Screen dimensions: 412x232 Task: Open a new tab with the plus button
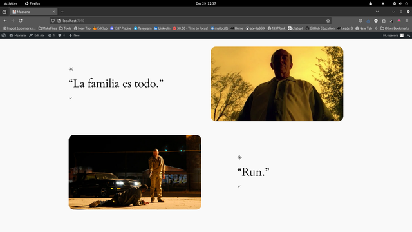pyautogui.click(x=62, y=12)
